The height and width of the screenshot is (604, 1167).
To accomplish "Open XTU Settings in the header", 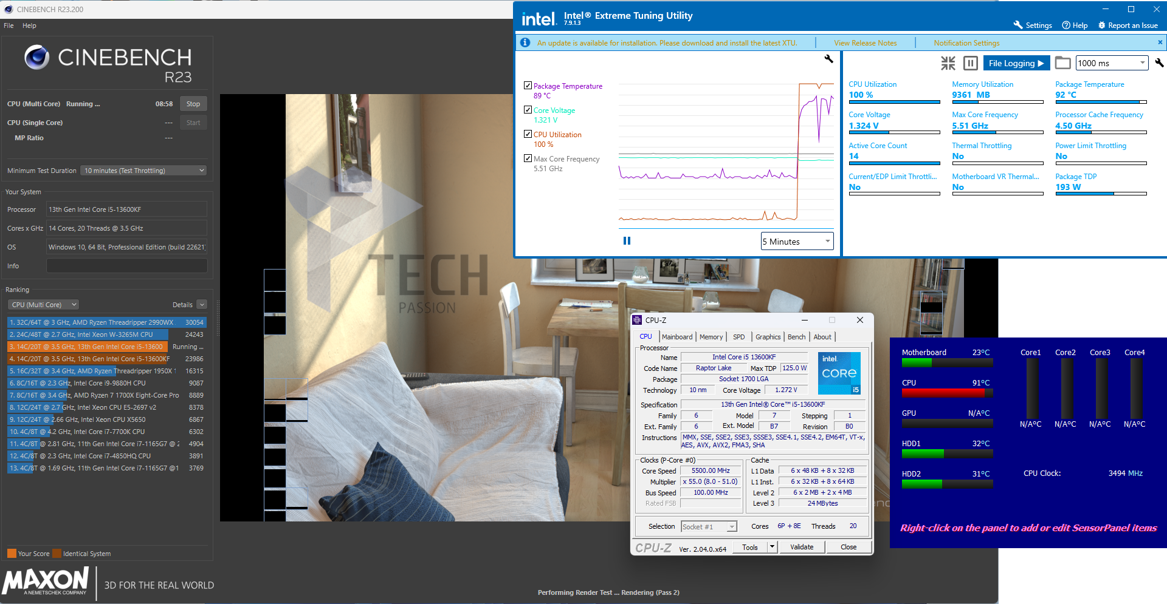I will (1033, 25).
